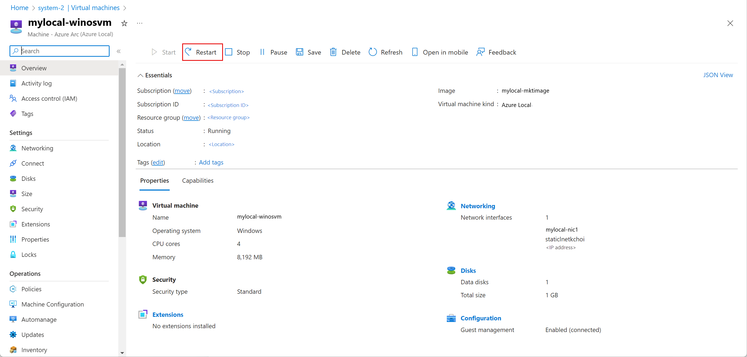The image size is (747, 357).
Task: Click the Restart toolbar button
Action: 202,52
